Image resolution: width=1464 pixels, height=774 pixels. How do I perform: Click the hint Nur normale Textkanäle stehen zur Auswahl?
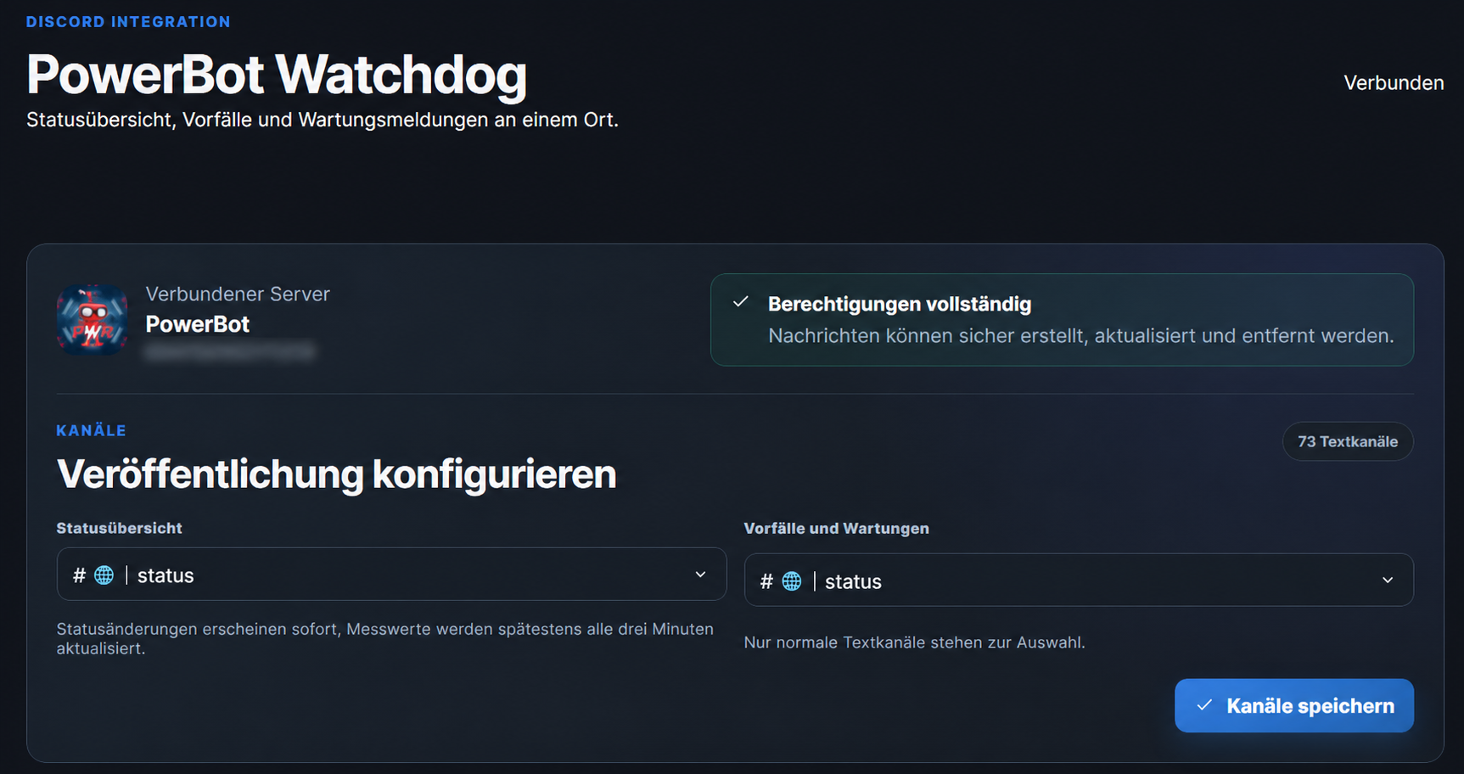(x=915, y=642)
